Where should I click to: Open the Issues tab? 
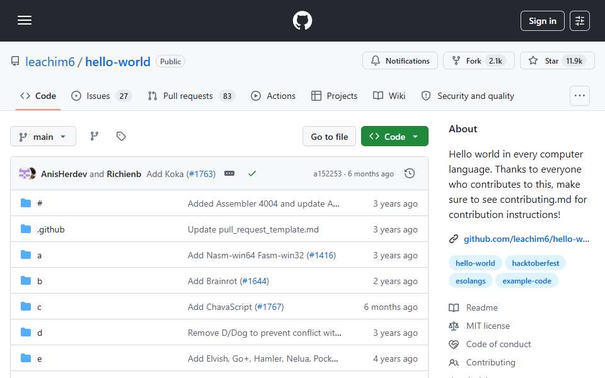click(101, 96)
